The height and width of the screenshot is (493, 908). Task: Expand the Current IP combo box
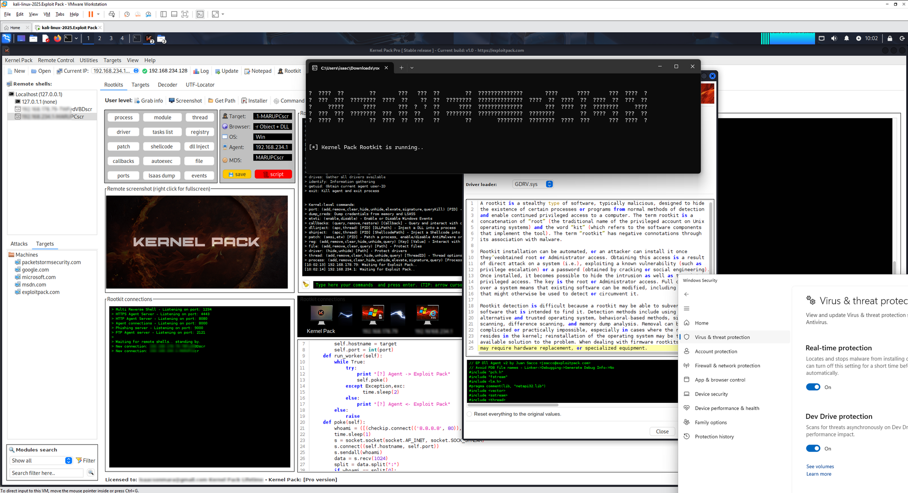[136, 71]
